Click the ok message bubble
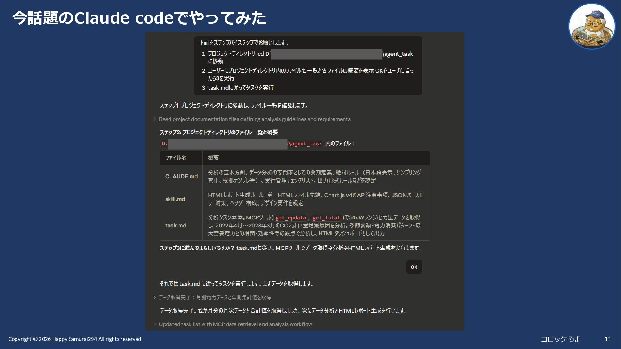This screenshot has width=621, height=349. point(414,267)
